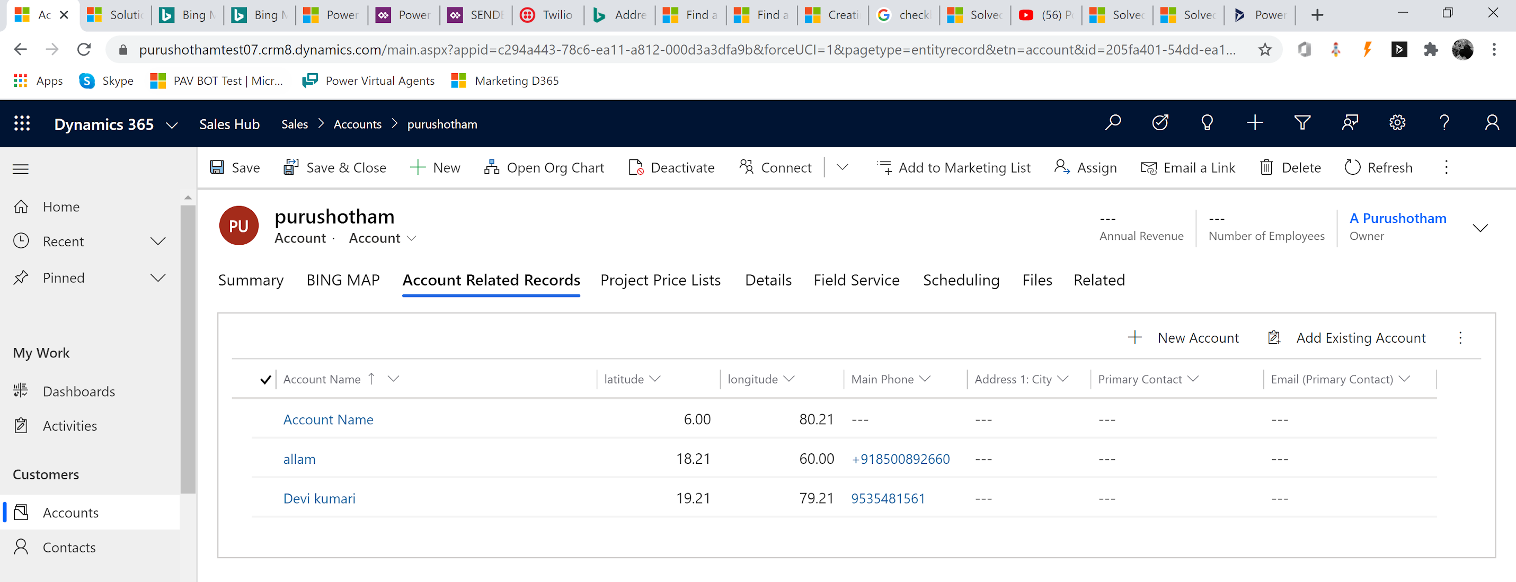Save the purushotham account record
Image resolution: width=1516 pixels, height=582 pixels.
tap(234, 167)
